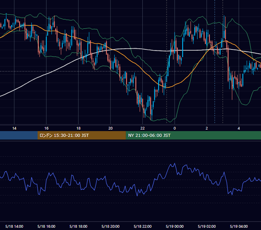Click the 5/18 20:00 date label

111,226
